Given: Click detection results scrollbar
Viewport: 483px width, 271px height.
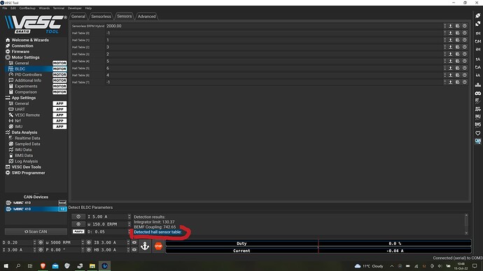Looking at the screenshot, I should click(466, 224).
